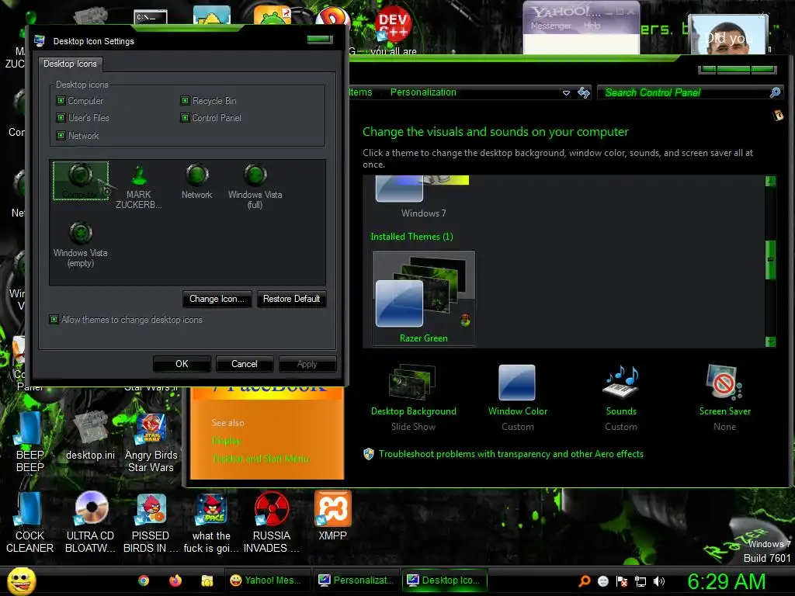Toggle Allow themes to change desktop icons
The image size is (795, 596).
coord(54,319)
